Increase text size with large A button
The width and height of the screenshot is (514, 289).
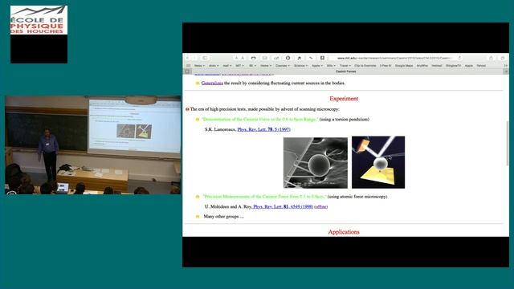pos(243,58)
